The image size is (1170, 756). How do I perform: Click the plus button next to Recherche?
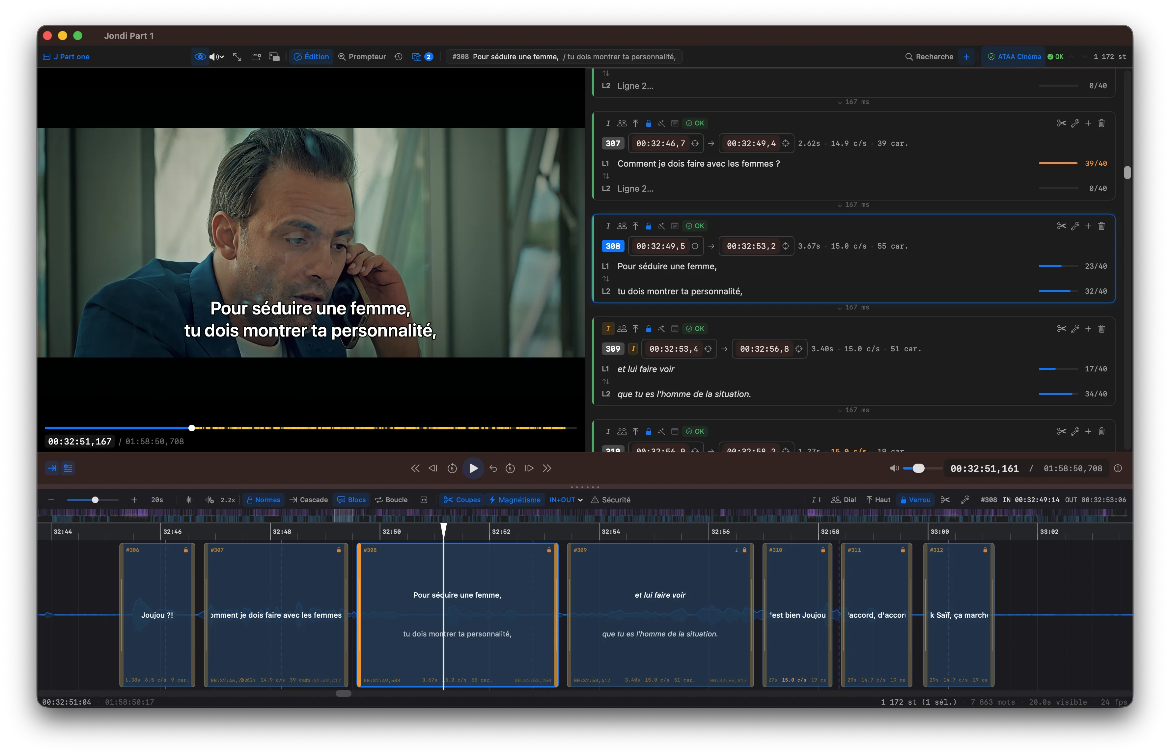pyautogui.click(x=966, y=57)
